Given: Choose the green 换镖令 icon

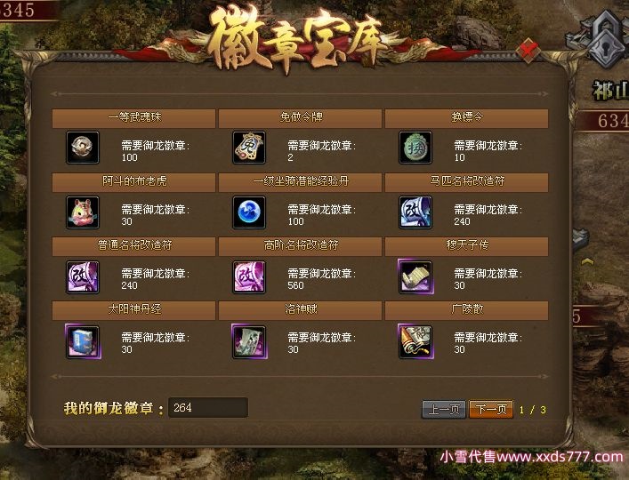Looking at the screenshot, I should pos(415,148).
